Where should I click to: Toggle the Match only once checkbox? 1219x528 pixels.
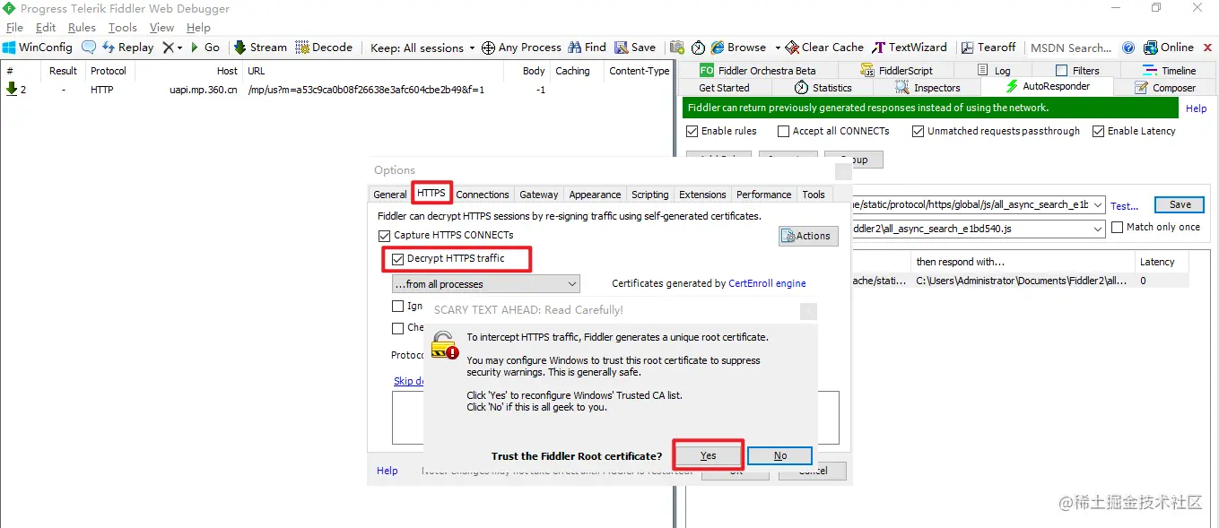tap(1117, 228)
